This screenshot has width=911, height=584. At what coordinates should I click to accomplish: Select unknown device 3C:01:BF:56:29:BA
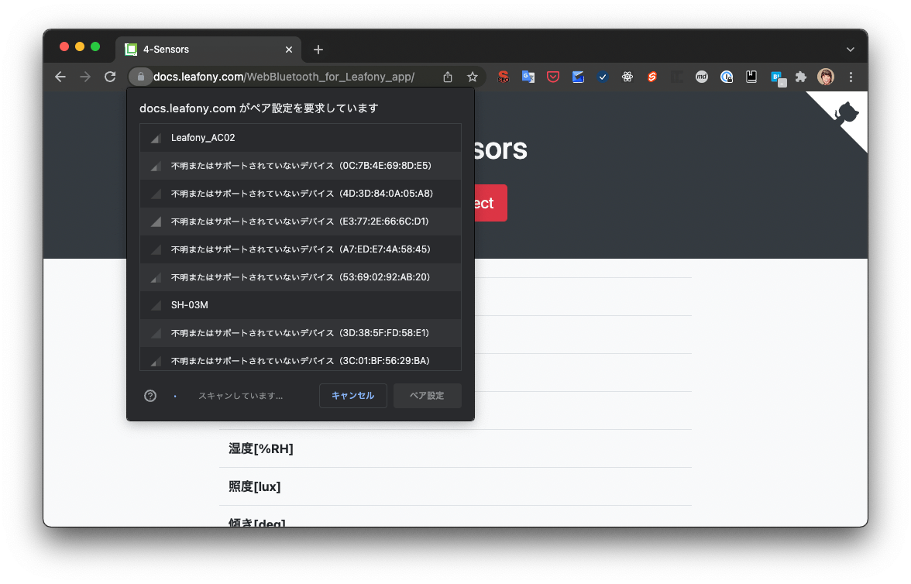click(301, 359)
